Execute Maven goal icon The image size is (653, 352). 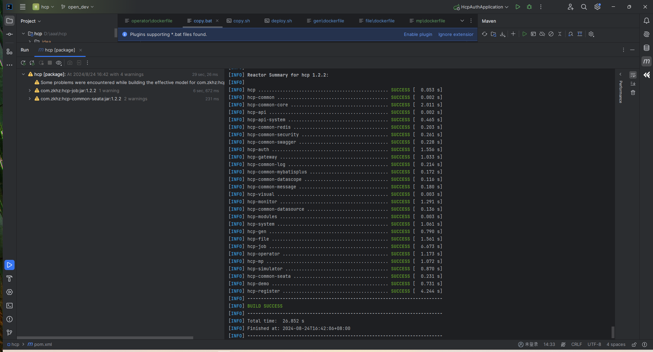click(x=533, y=34)
